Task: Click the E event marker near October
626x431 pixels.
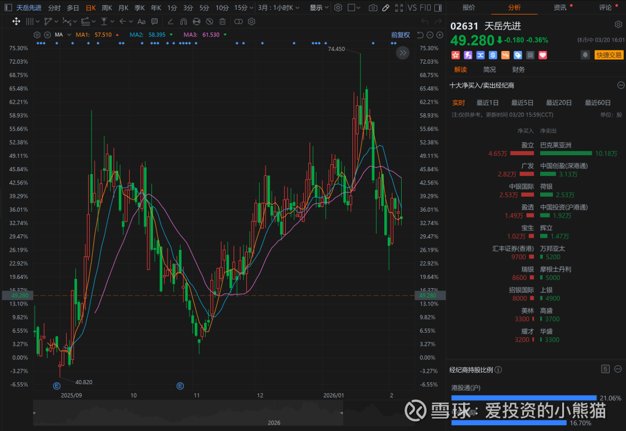Action: [180, 385]
